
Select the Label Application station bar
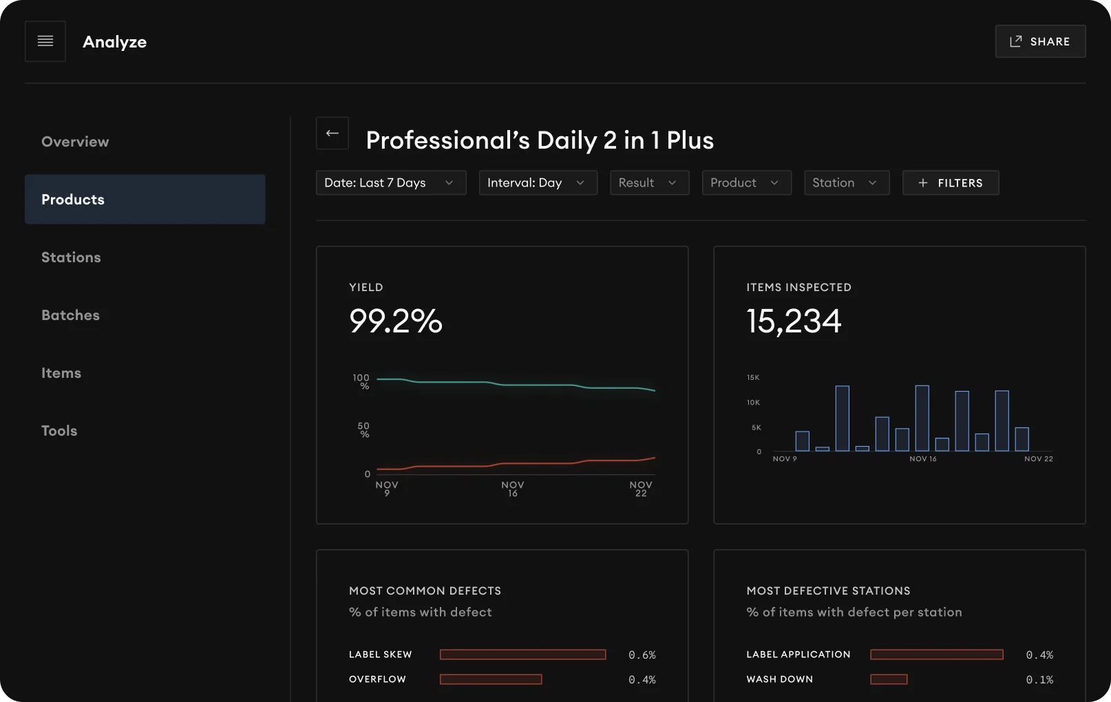936,655
